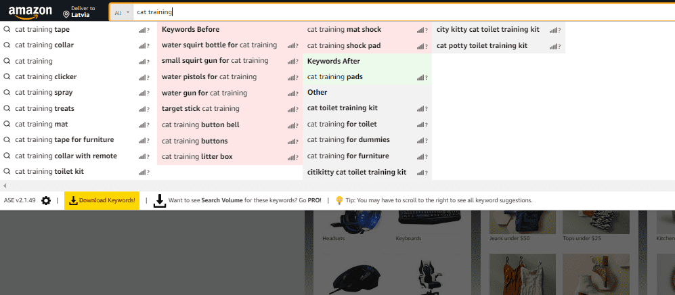Image resolution: width=675 pixels, height=295 pixels.
Task: Choose keyword 'small squirt gun for cat training'
Action: coord(215,61)
